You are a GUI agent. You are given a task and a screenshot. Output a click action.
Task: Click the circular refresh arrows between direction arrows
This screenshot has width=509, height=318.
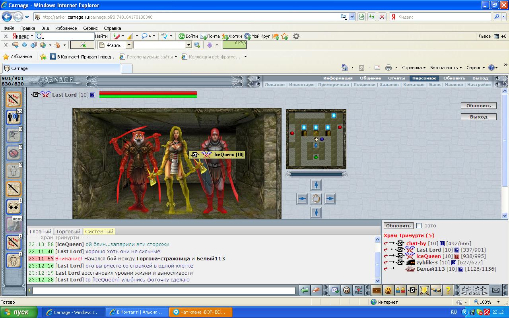(x=316, y=198)
